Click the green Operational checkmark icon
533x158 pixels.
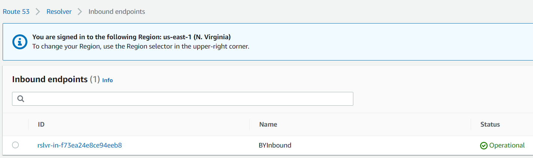(484, 146)
